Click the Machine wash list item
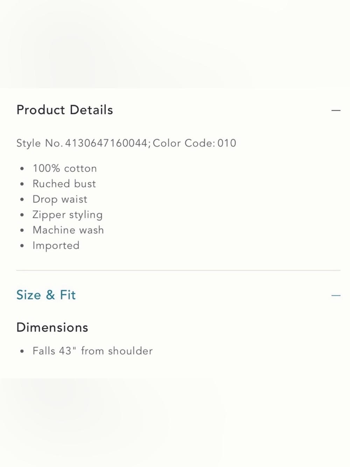 pos(68,230)
